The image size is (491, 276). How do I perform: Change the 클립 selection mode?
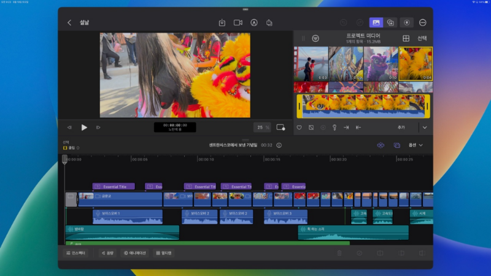pos(71,148)
